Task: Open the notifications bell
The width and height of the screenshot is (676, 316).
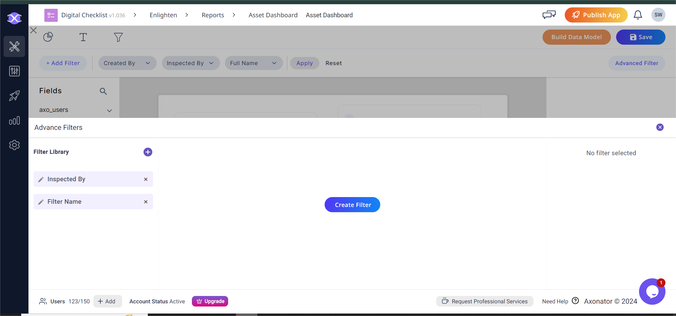Action: (x=638, y=15)
